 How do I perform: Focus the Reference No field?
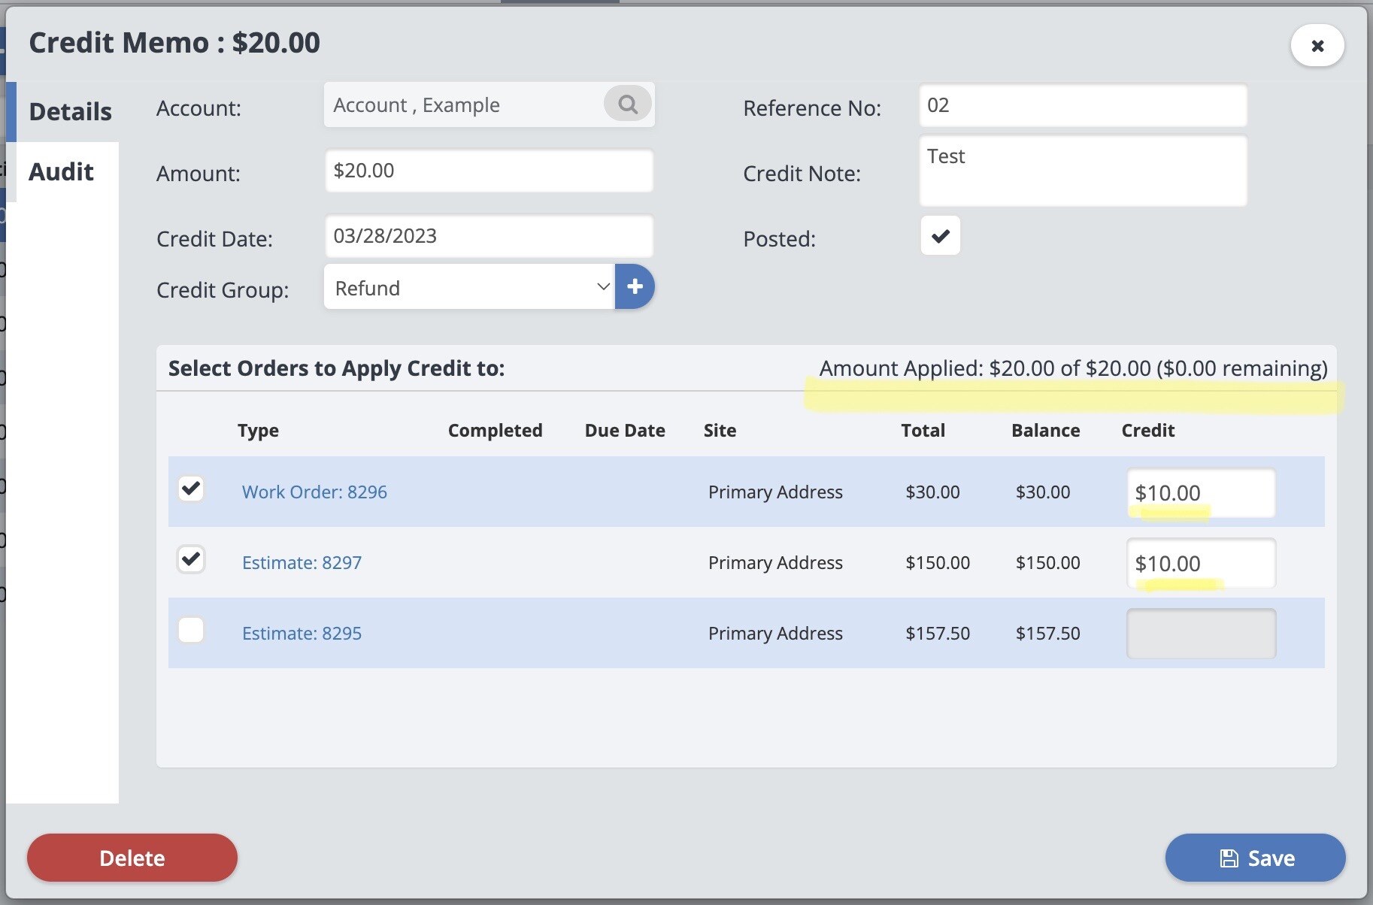pos(1083,105)
